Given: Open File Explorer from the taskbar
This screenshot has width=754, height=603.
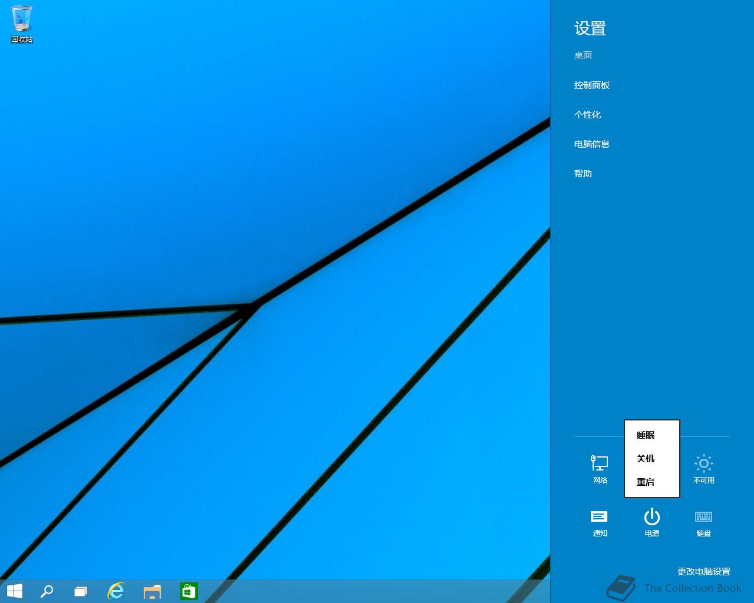Looking at the screenshot, I should (x=153, y=591).
